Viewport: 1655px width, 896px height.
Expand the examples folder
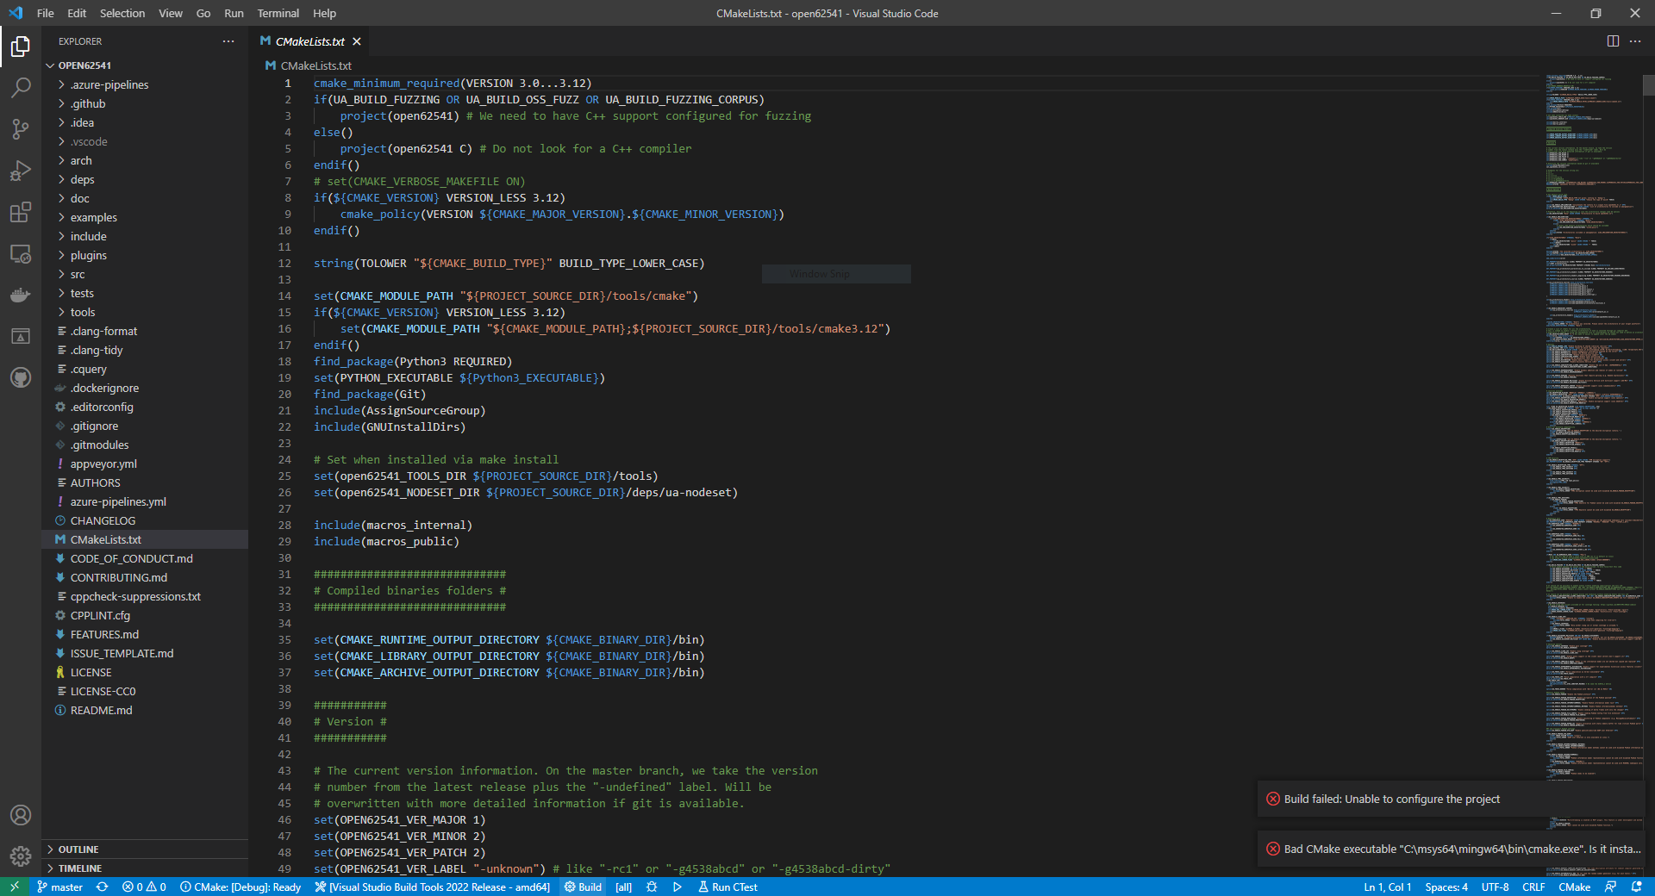click(92, 217)
